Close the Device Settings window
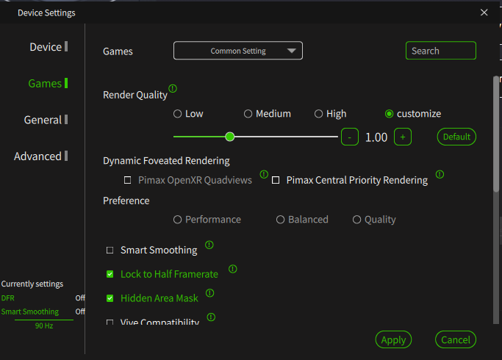Viewport: 502px width, 360px height. pos(484,12)
